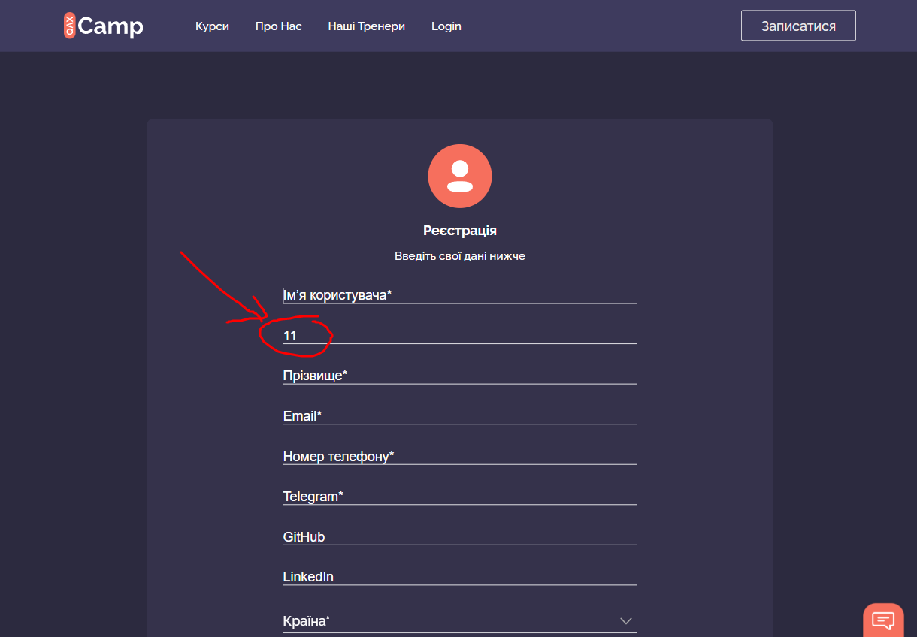Click the LinkedIn input field

click(460, 577)
